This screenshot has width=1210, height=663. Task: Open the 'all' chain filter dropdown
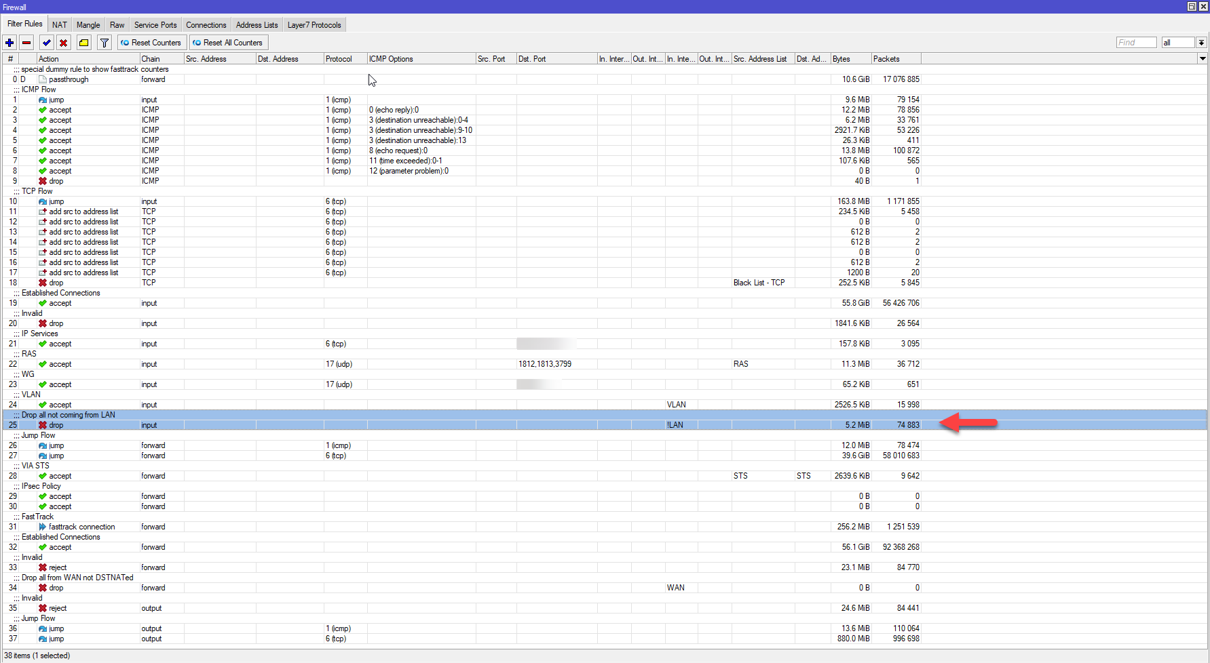tap(1201, 43)
